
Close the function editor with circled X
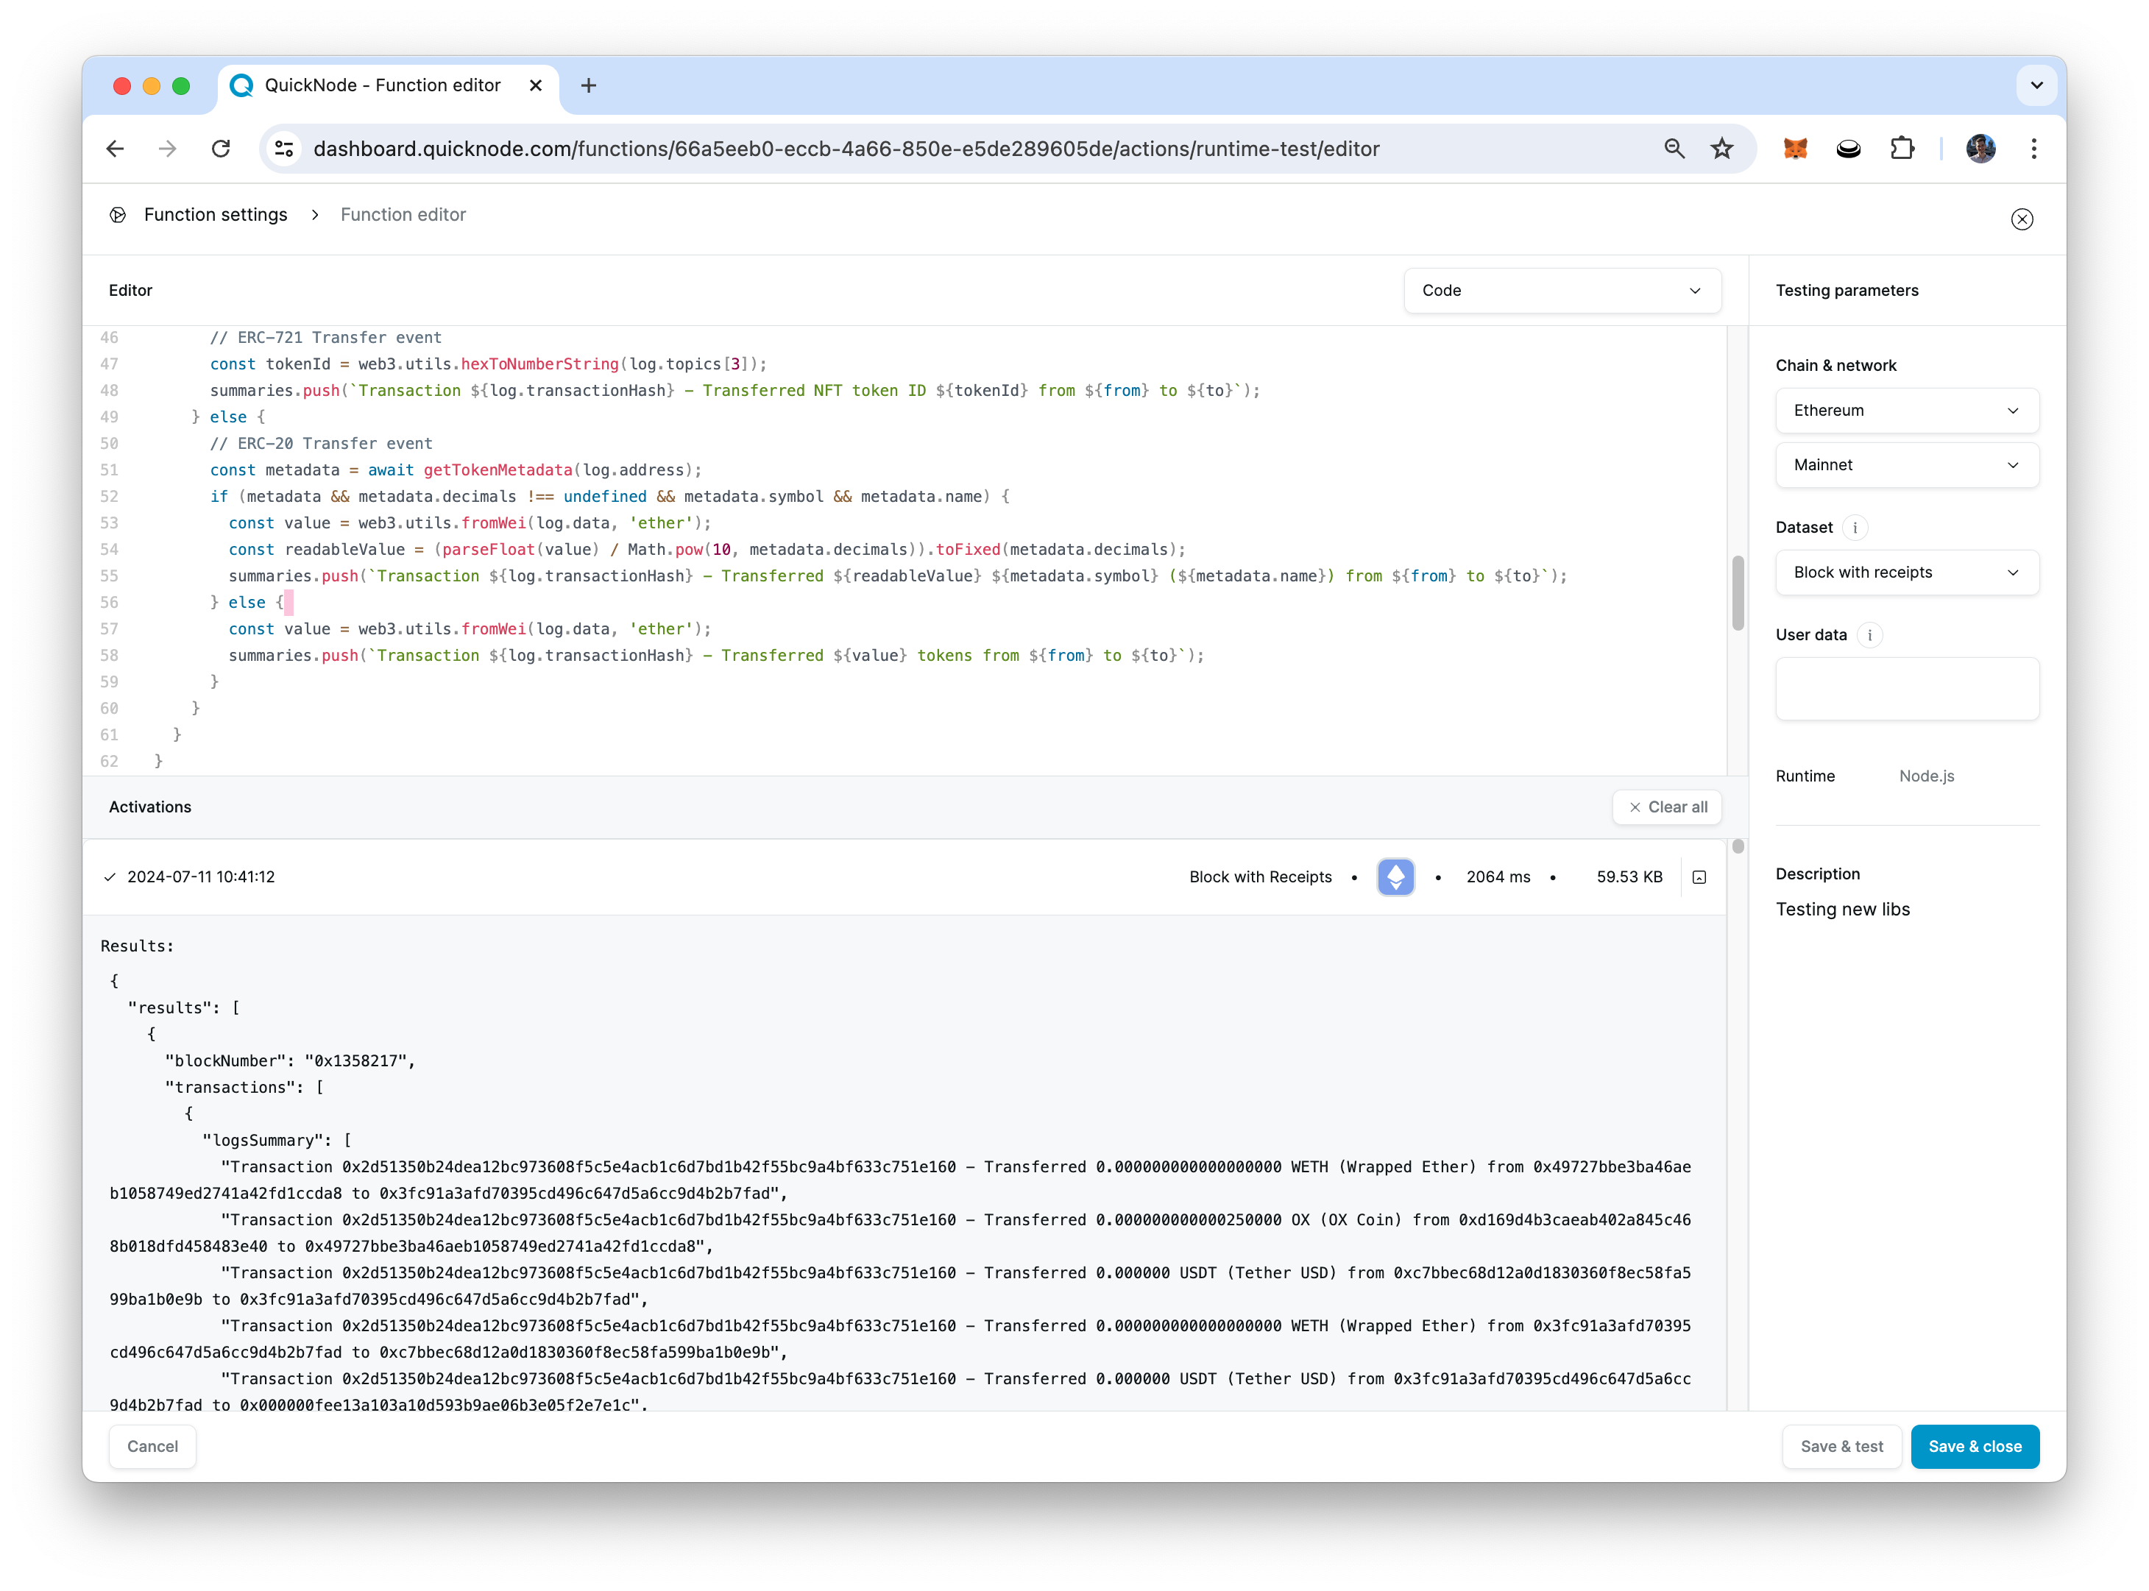tap(2022, 219)
